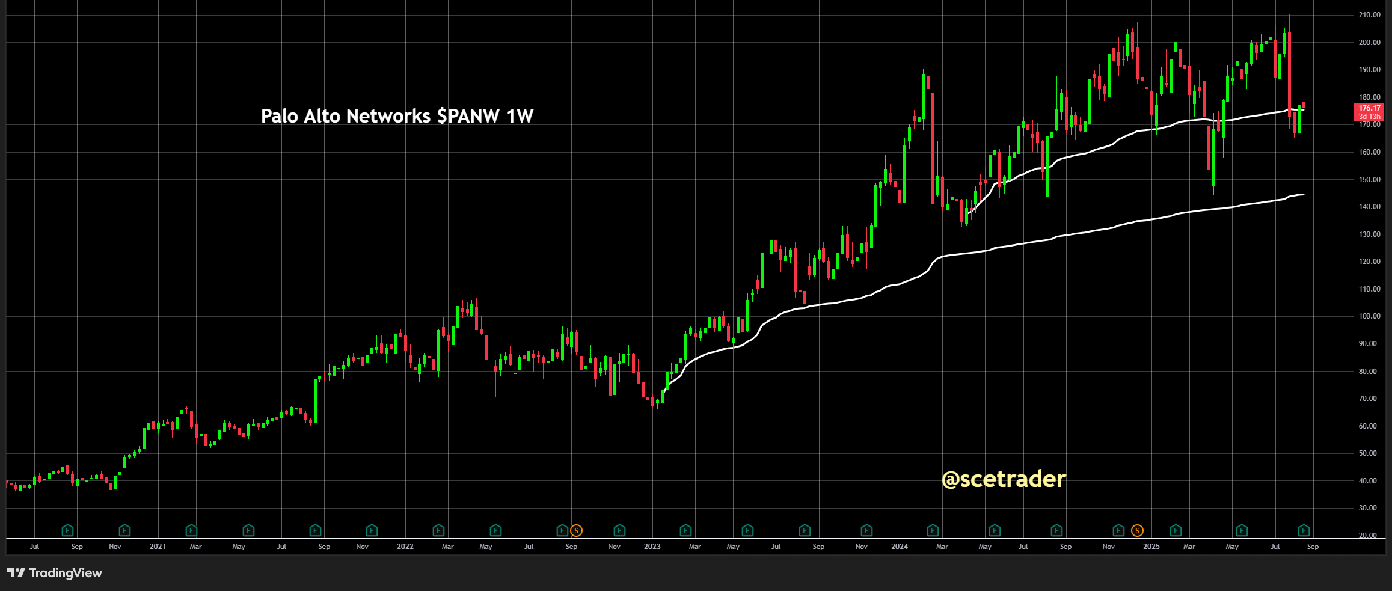1392x591 pixels.
Task: Click the 30.00 price axis label
Action: [x=1368, y=508]
